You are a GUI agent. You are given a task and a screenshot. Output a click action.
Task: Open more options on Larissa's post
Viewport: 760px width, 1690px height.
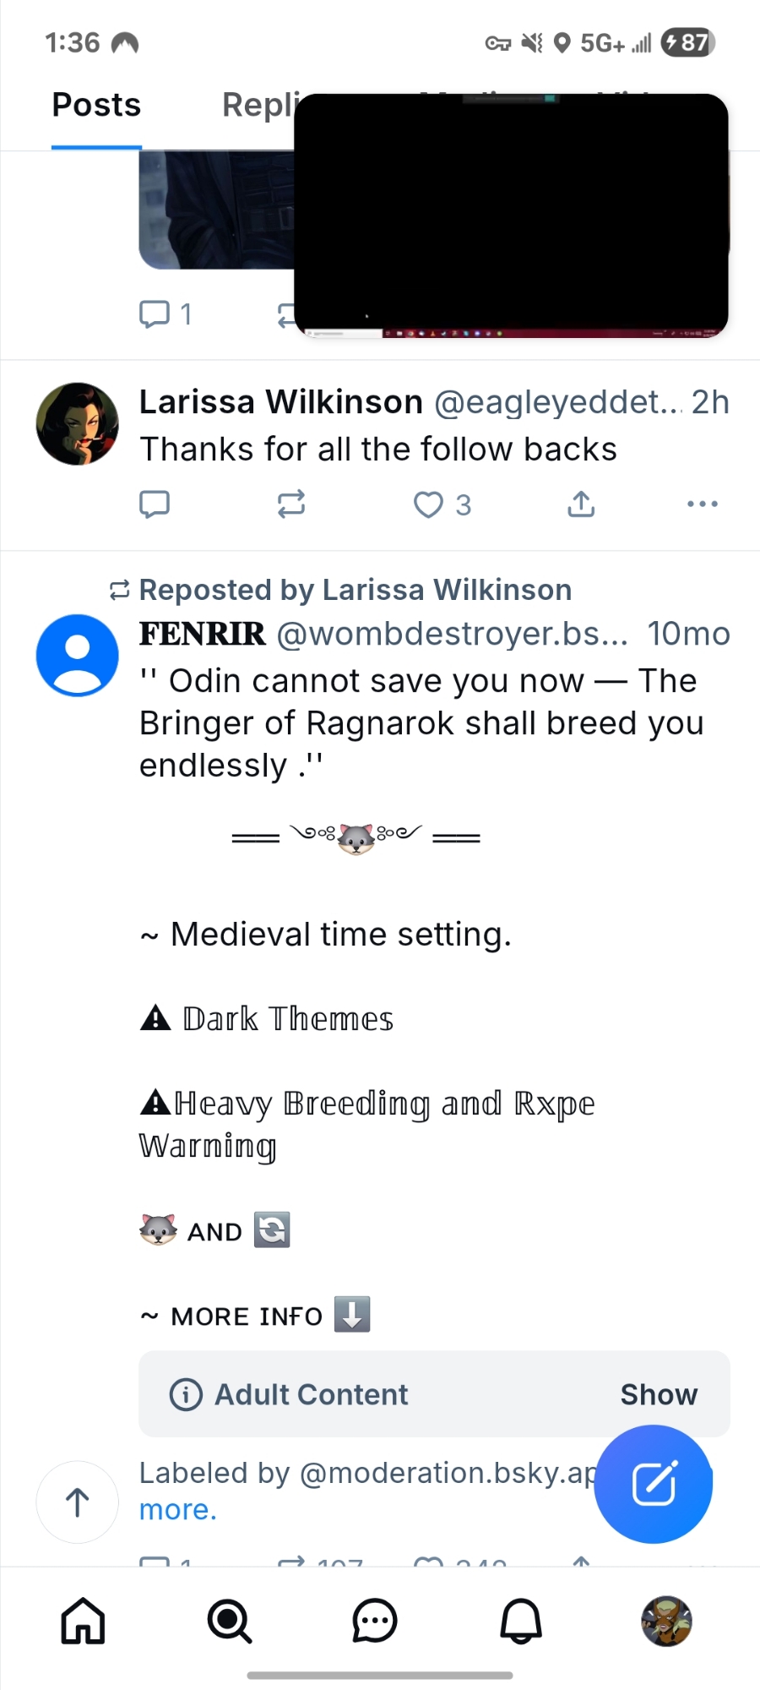tap(702, 504)
